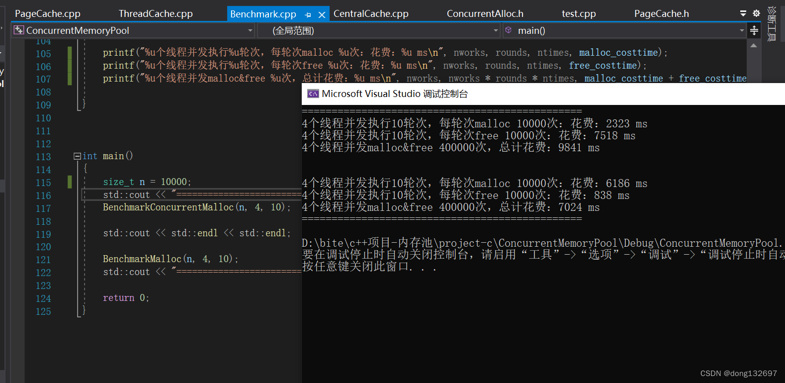Click the console total '7024 ms' value
This screenshot has width=785, height=383.
coord(579,207)
